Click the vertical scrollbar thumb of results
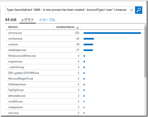The image size is (148, 117). coord(145,52)
